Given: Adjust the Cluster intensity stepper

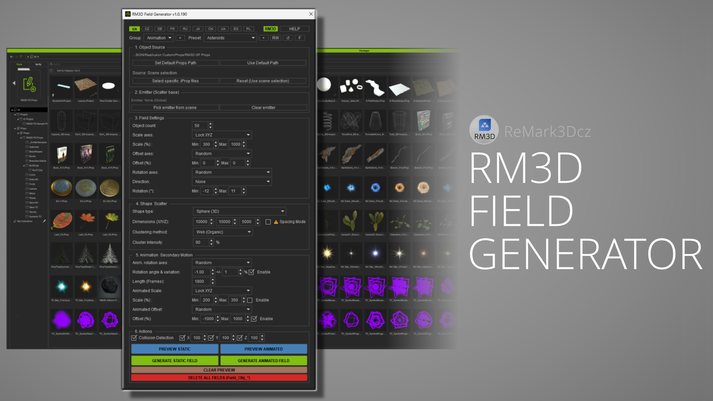Looking at the screenshot, I should 212,242.
